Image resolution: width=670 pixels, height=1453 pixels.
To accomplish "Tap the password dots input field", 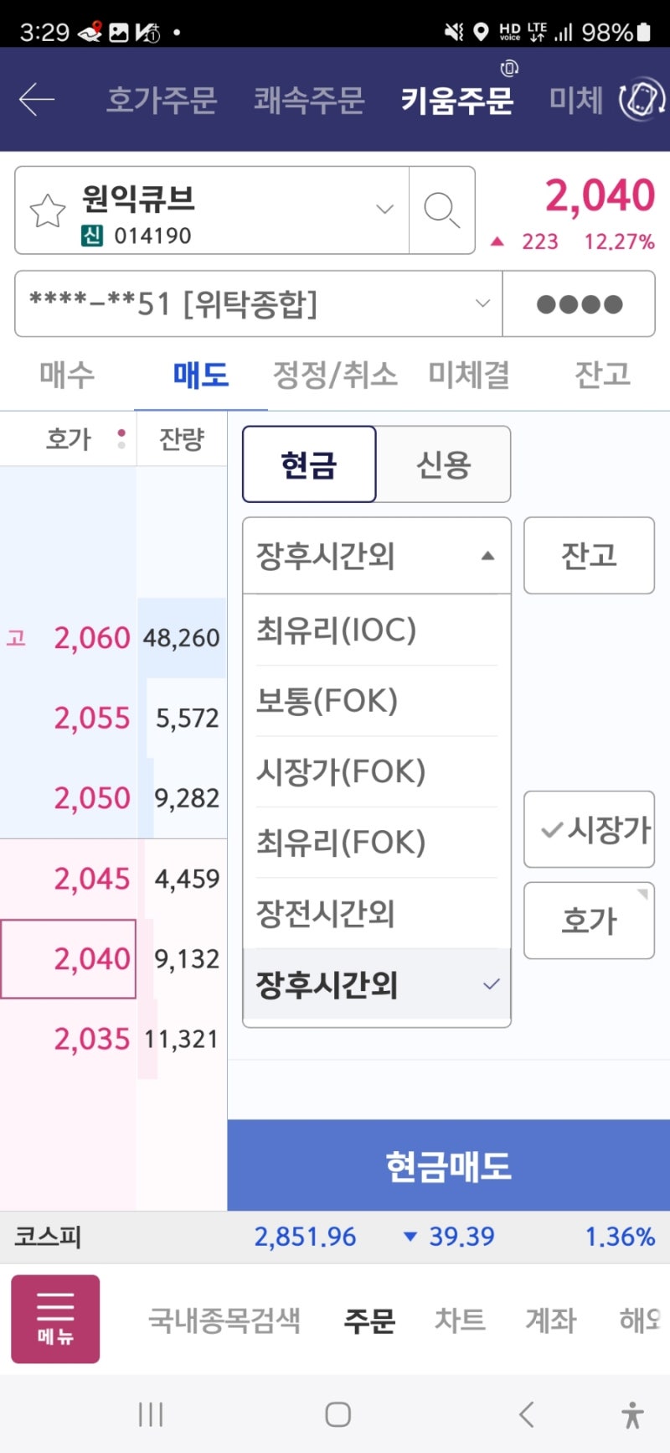I will [580, 304].
